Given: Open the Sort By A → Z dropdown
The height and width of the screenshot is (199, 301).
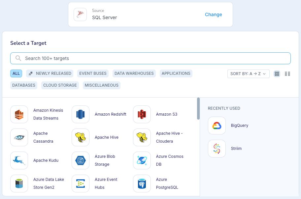Looking at the screenshot, I should point(248,74).
